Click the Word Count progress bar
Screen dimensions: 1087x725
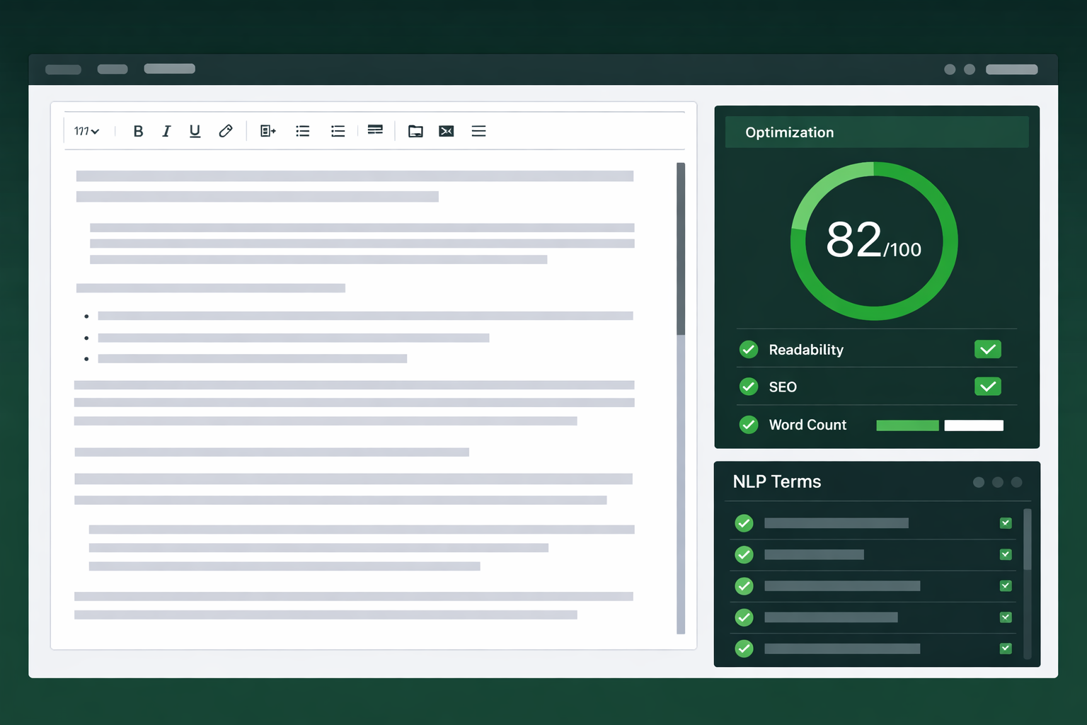point(939,426)
